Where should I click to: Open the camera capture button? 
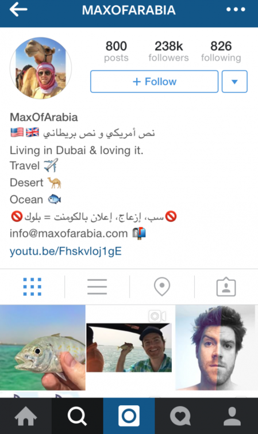(129, 416)
